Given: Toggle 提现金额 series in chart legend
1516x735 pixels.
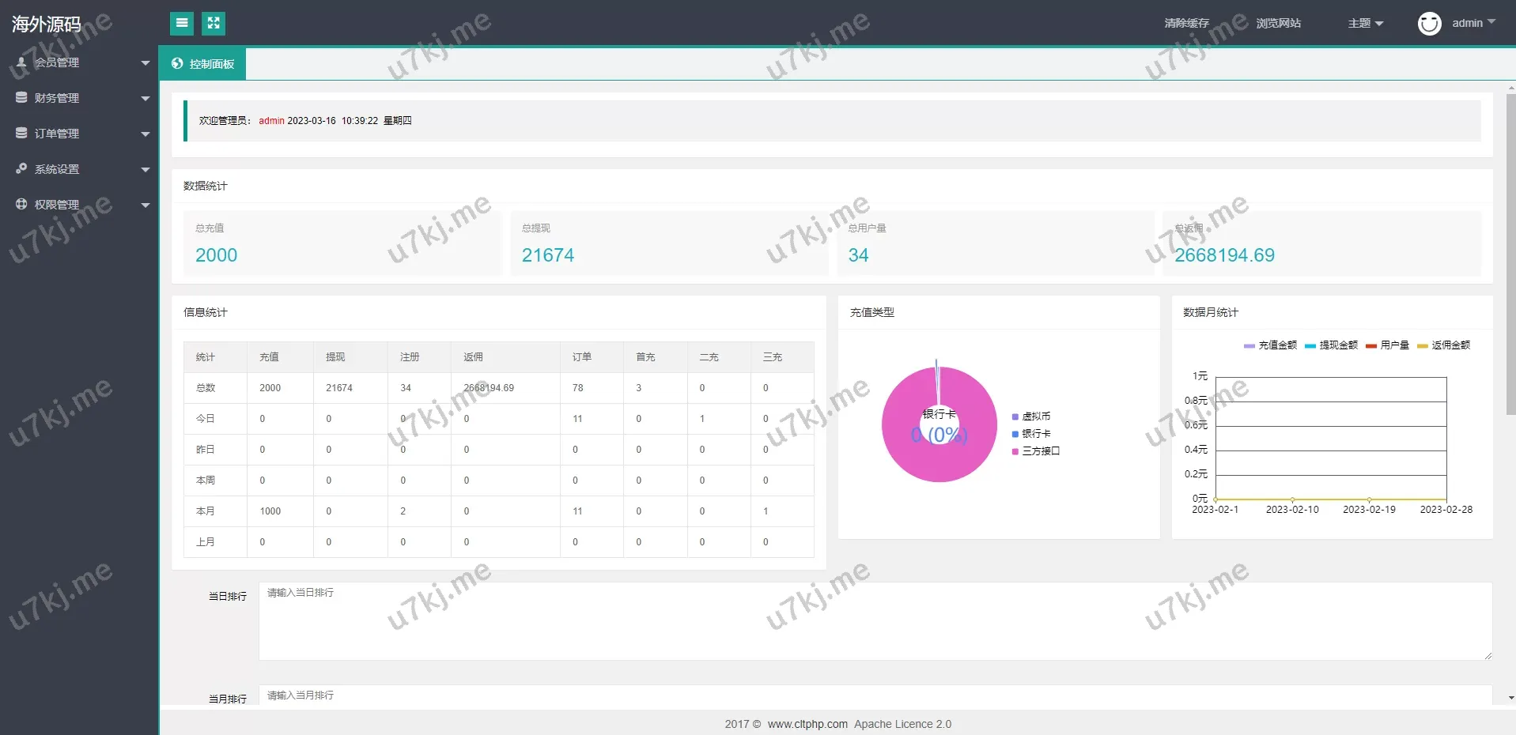Looking at the screenshot, I should click(1331, 345).
